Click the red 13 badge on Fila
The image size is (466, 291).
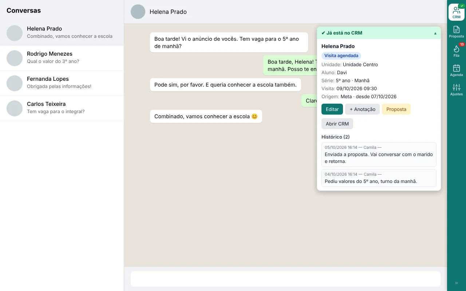[462, 44]
